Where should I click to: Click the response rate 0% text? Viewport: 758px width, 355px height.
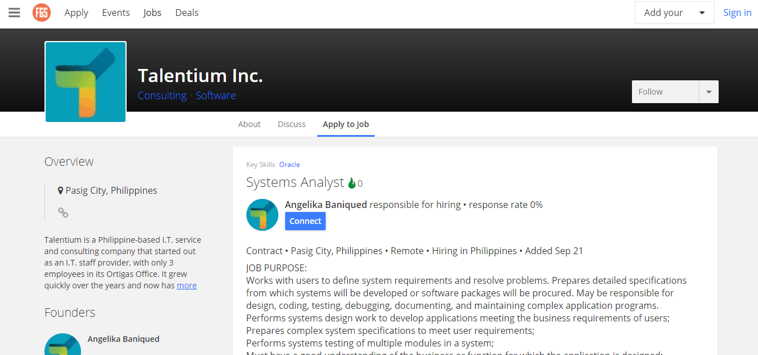506,205
